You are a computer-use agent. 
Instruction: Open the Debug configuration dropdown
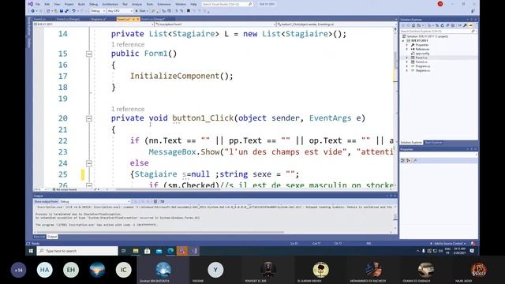(98, 11)
